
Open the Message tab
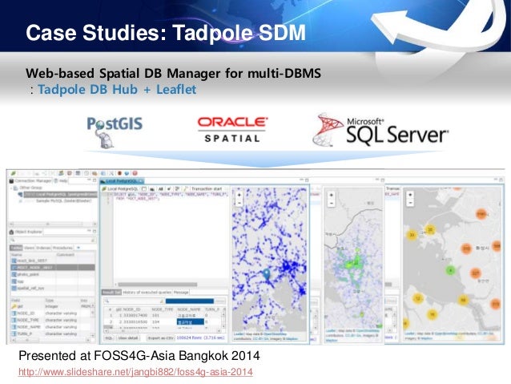click(181, 293)
